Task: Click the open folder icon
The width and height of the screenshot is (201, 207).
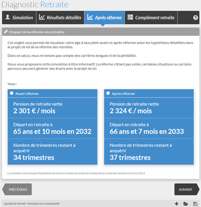Action: [186, 204]
